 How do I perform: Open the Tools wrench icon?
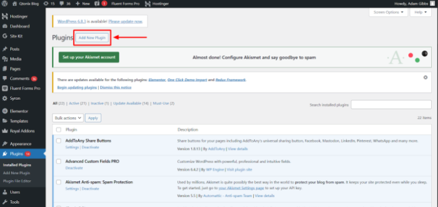click(x=5, y=202)
